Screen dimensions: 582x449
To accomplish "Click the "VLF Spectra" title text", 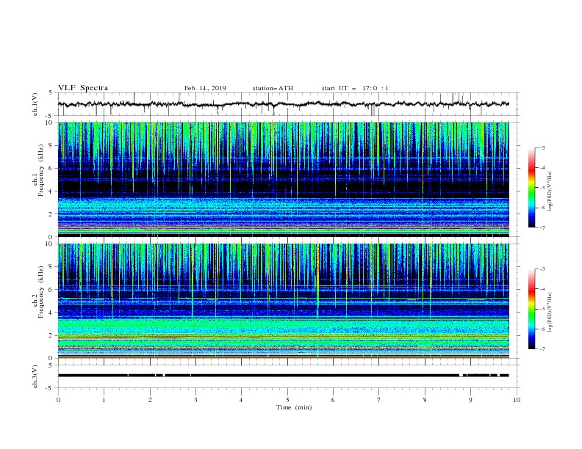I will (83, 88).
